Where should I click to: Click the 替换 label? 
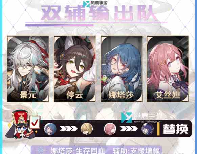click(175, 129)
